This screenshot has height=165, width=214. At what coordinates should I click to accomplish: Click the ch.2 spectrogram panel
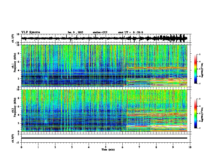104,111
